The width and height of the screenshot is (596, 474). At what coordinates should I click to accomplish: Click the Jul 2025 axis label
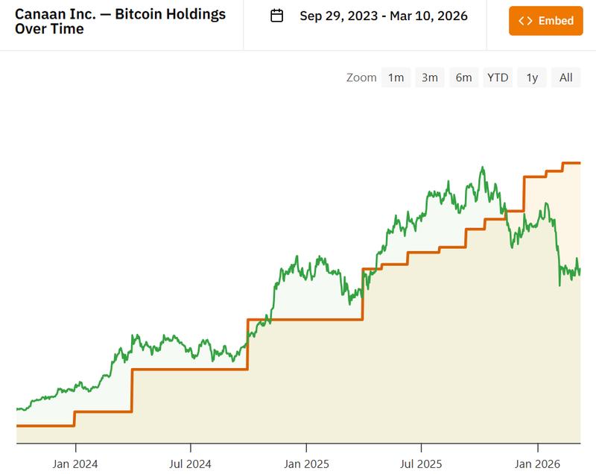pyautogui.click(x=422, y=463)
